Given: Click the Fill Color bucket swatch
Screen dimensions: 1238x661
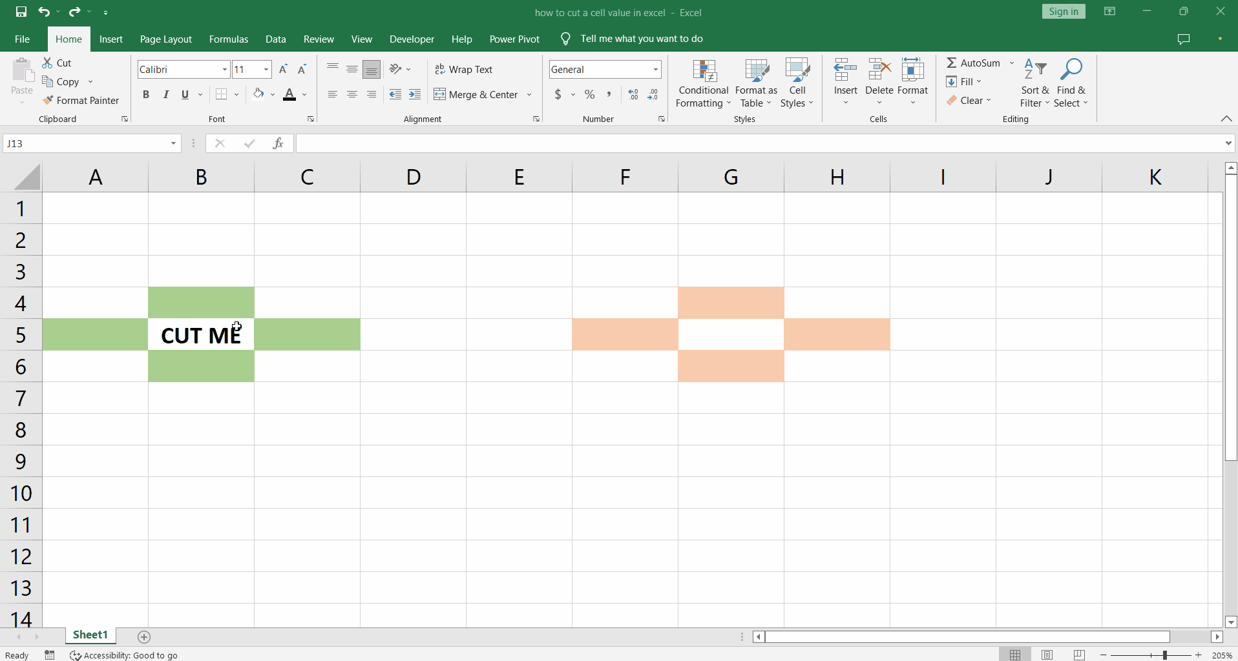Looking at the screenshot, I should (x=258, y=94).
